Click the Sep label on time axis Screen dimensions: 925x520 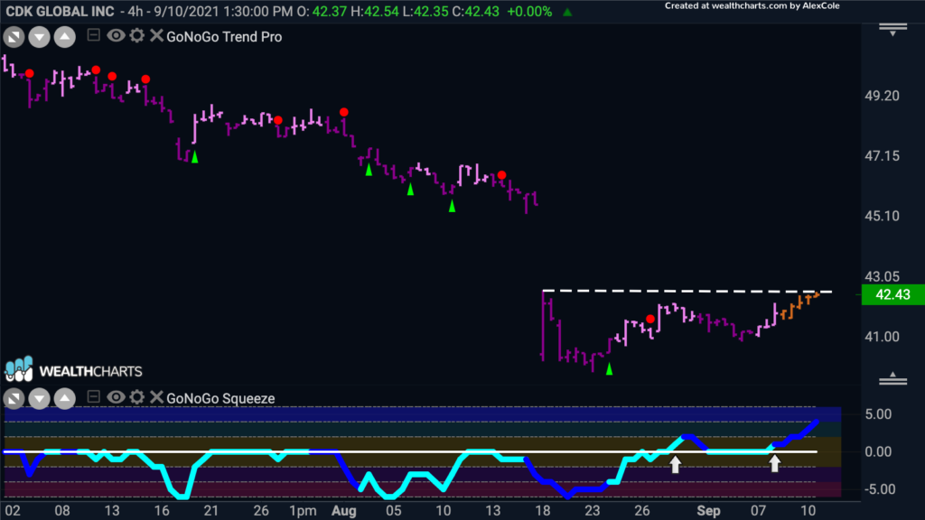point(708,511)
